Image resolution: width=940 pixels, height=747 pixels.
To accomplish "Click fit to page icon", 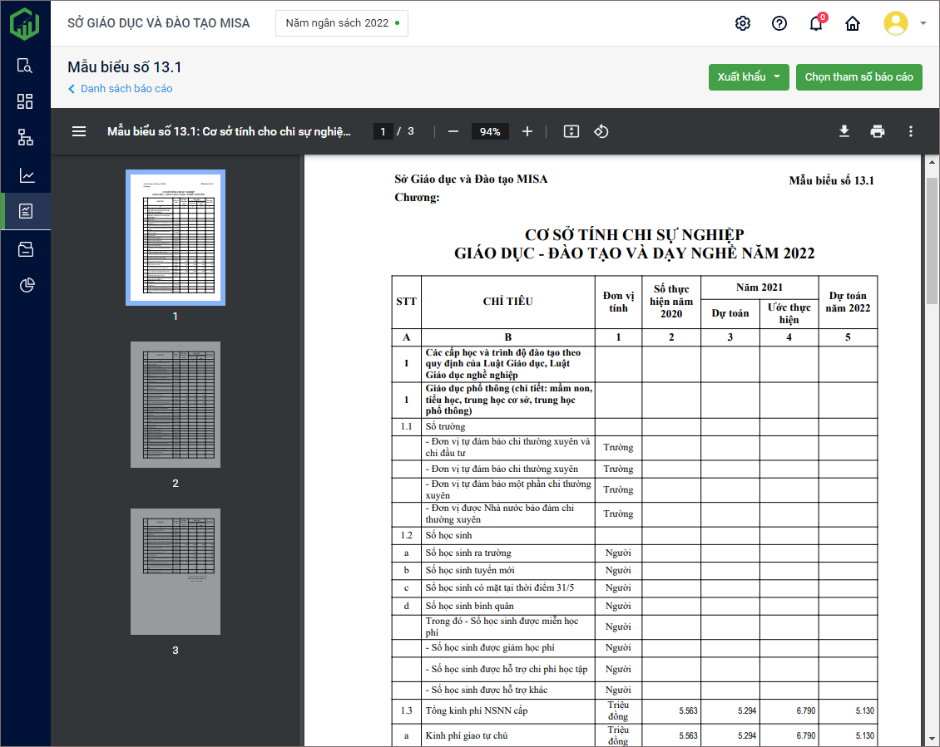I will click(571, 131).
